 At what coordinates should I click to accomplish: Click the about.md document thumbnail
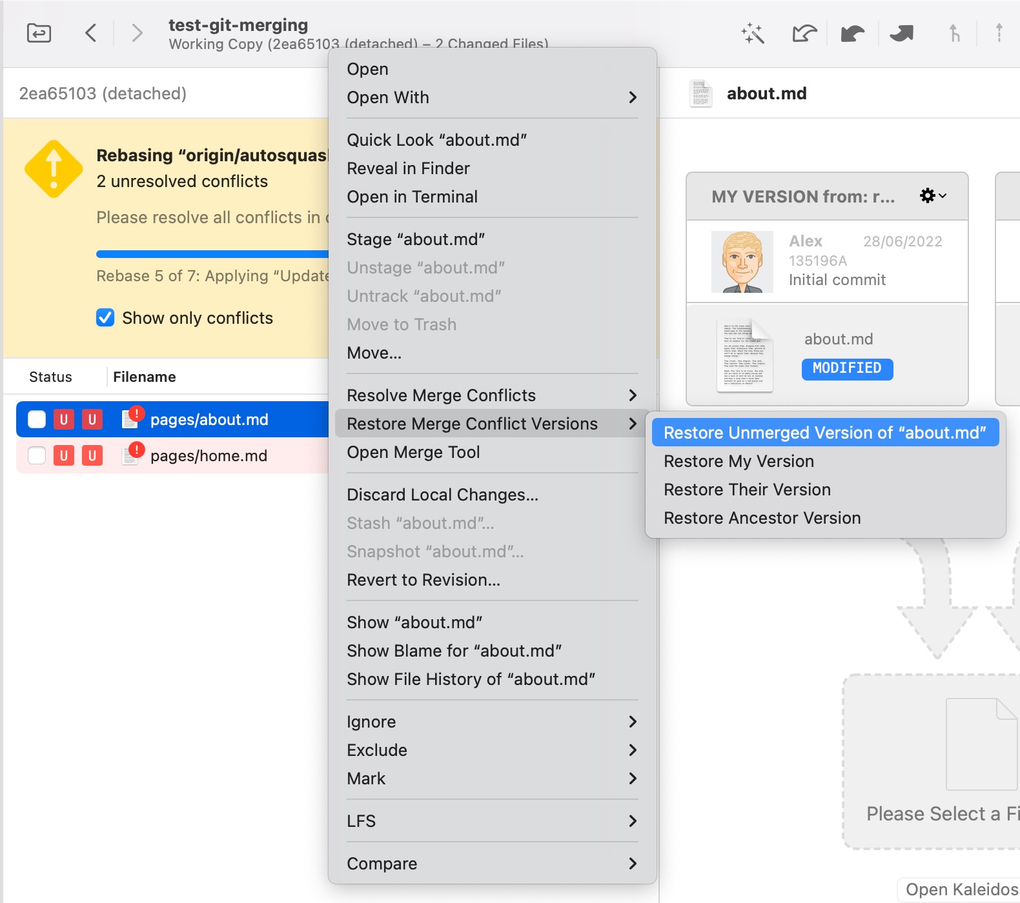744,355
